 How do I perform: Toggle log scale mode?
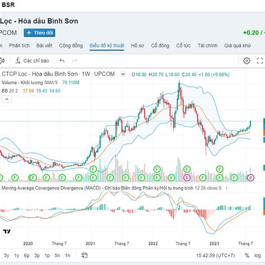257,255
